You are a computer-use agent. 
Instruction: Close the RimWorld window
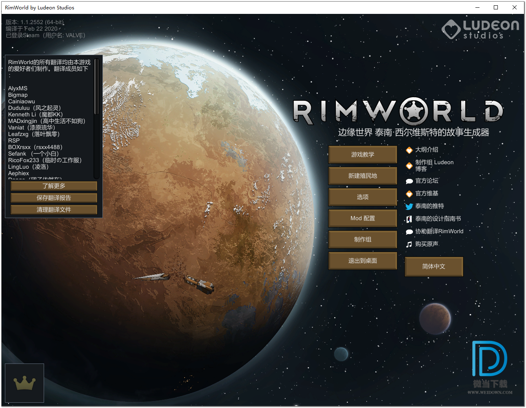click(x=515, y=7)
